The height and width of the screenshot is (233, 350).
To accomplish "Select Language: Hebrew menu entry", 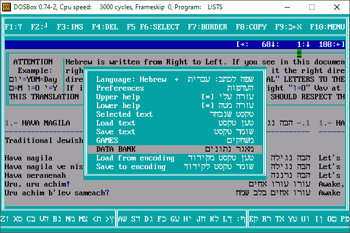I will coord(175,79).
